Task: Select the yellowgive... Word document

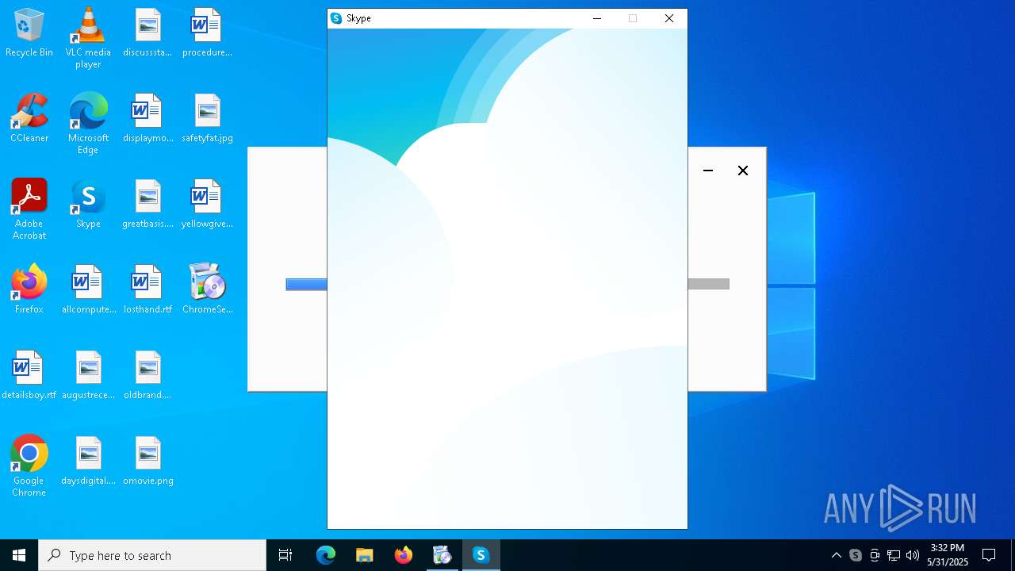Action: pos(207,205)
